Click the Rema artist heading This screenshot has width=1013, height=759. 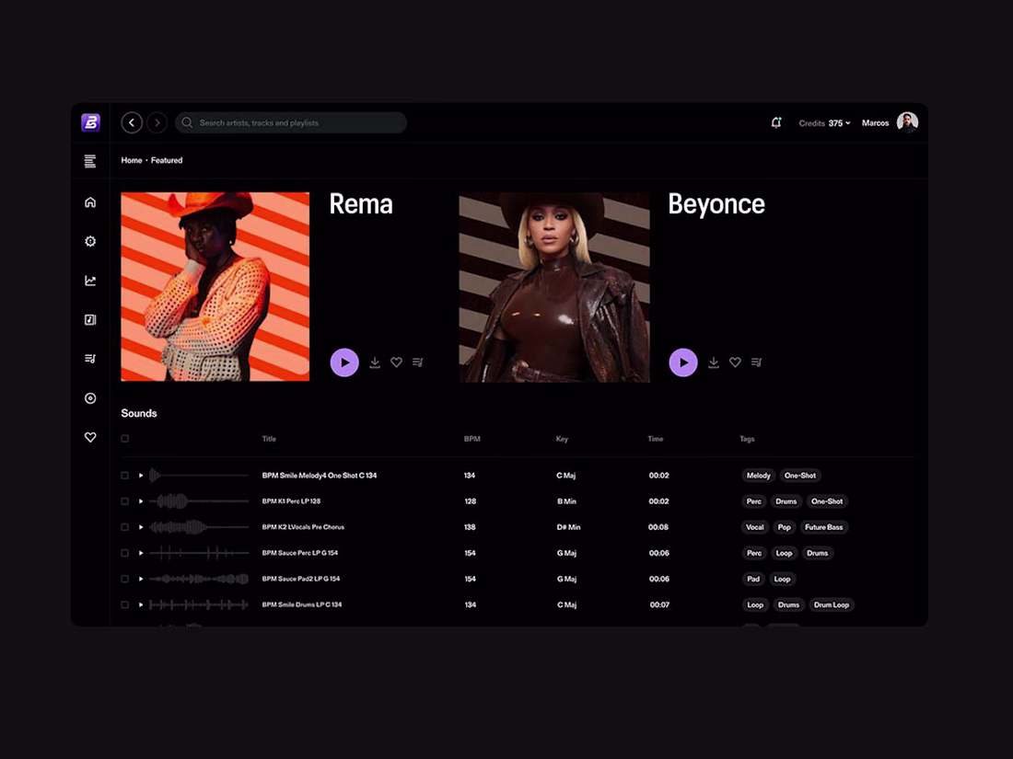coord(360,204)
